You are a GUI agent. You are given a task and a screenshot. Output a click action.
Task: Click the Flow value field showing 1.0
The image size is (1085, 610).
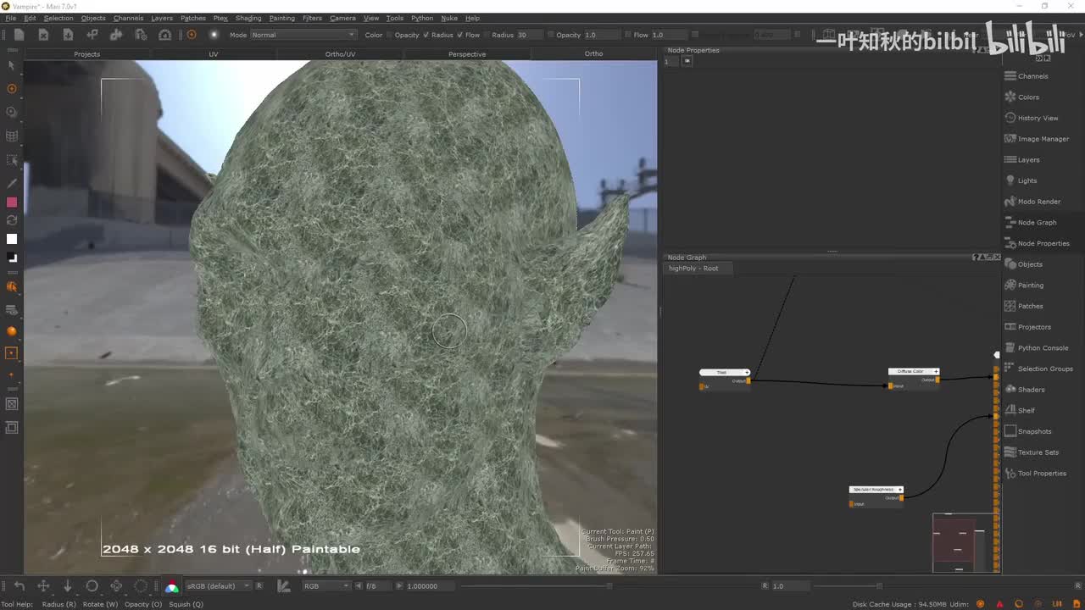[x=670, y=35]
